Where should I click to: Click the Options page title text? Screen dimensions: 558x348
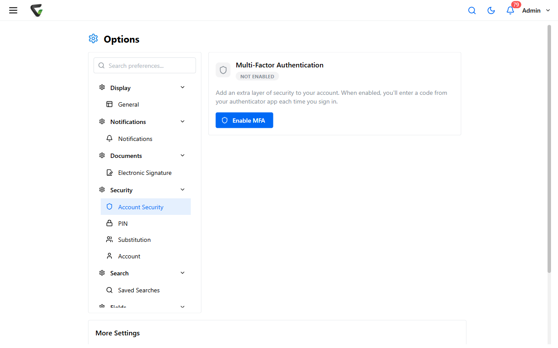point(122,39)
